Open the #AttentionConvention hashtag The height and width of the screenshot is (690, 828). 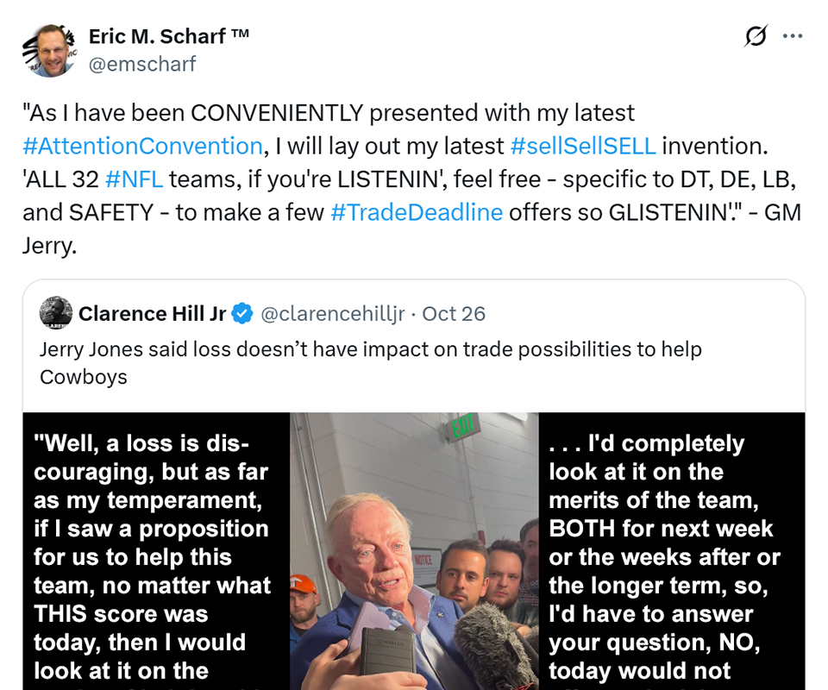point(142,146)
